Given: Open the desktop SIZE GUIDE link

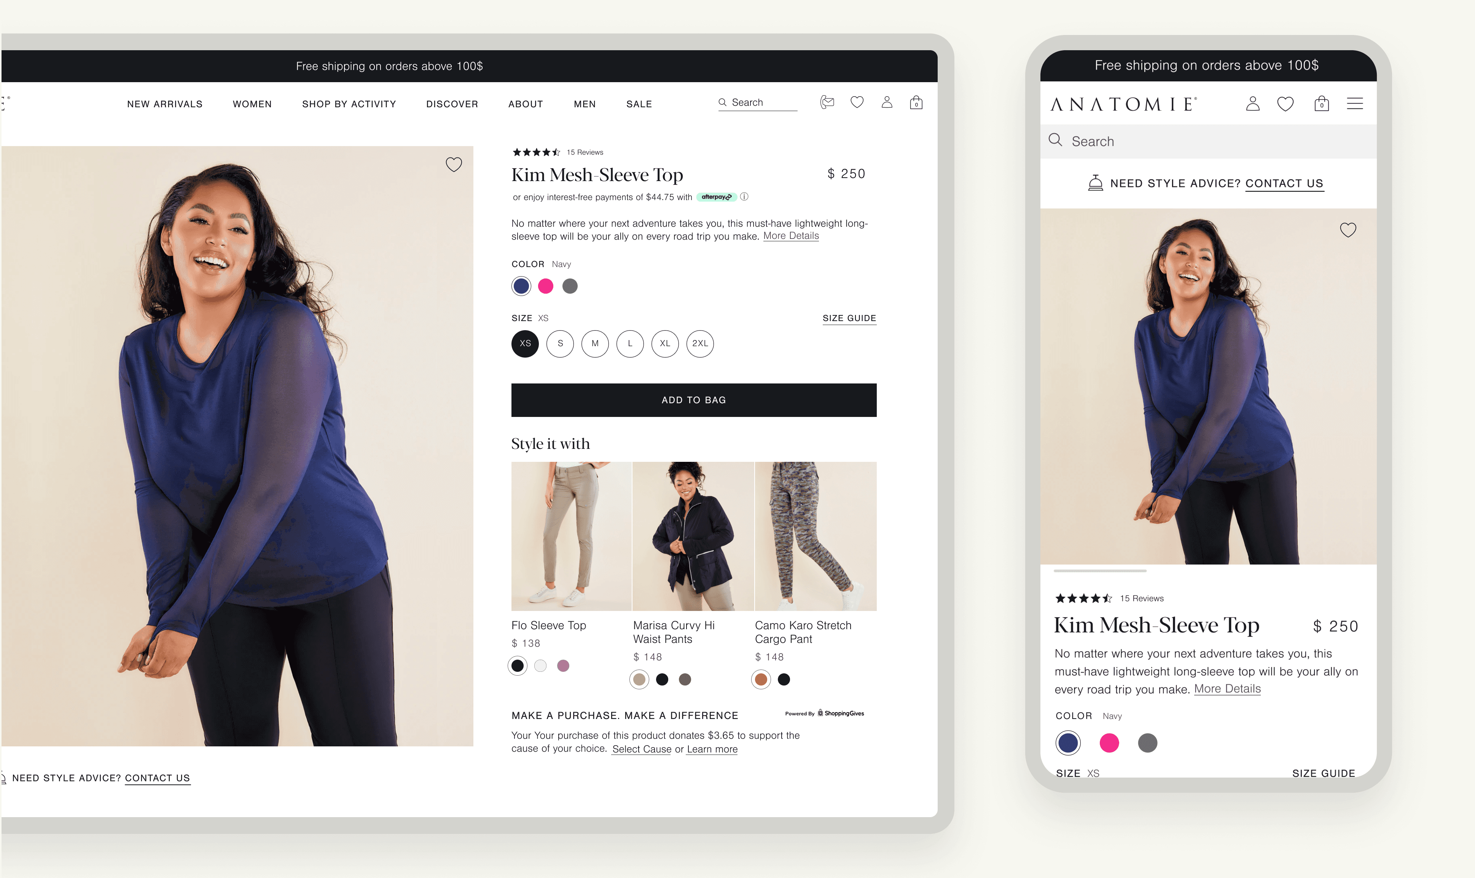Looking at the screenshot, I should click(849, 318).
